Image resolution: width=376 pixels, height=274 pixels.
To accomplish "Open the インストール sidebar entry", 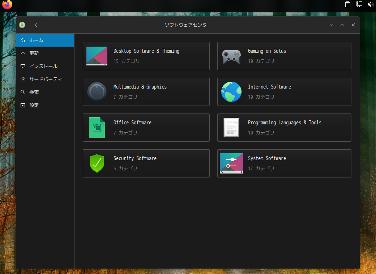I will [x=45, y=66].
